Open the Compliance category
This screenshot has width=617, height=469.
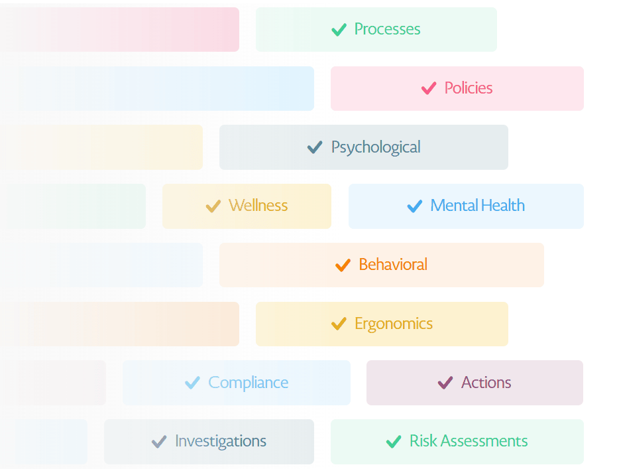click(249, 383)
